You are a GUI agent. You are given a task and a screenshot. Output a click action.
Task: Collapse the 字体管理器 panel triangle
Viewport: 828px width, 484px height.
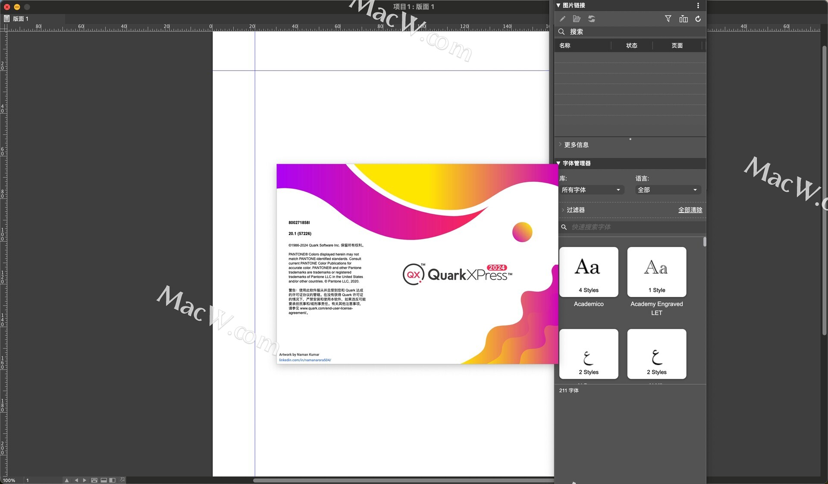coord(558,163)
